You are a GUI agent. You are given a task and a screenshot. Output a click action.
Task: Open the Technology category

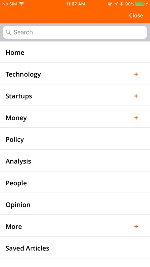[75, 74]
